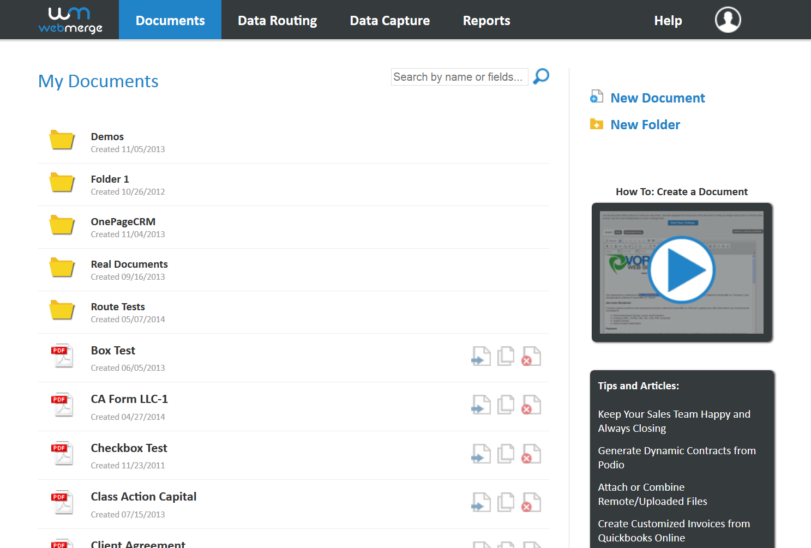Click the New Folder link

pyautogui.click(x=645, y=125)
